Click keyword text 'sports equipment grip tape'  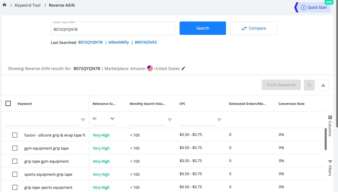(48, 174)
